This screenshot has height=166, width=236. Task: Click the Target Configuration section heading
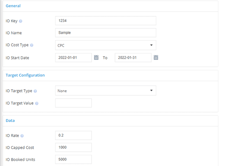tap(25, 75)
